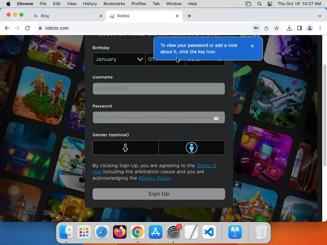Viewport: 327px width, 245px height.
Task: Open the Edit menu
Action: [57, 4]
